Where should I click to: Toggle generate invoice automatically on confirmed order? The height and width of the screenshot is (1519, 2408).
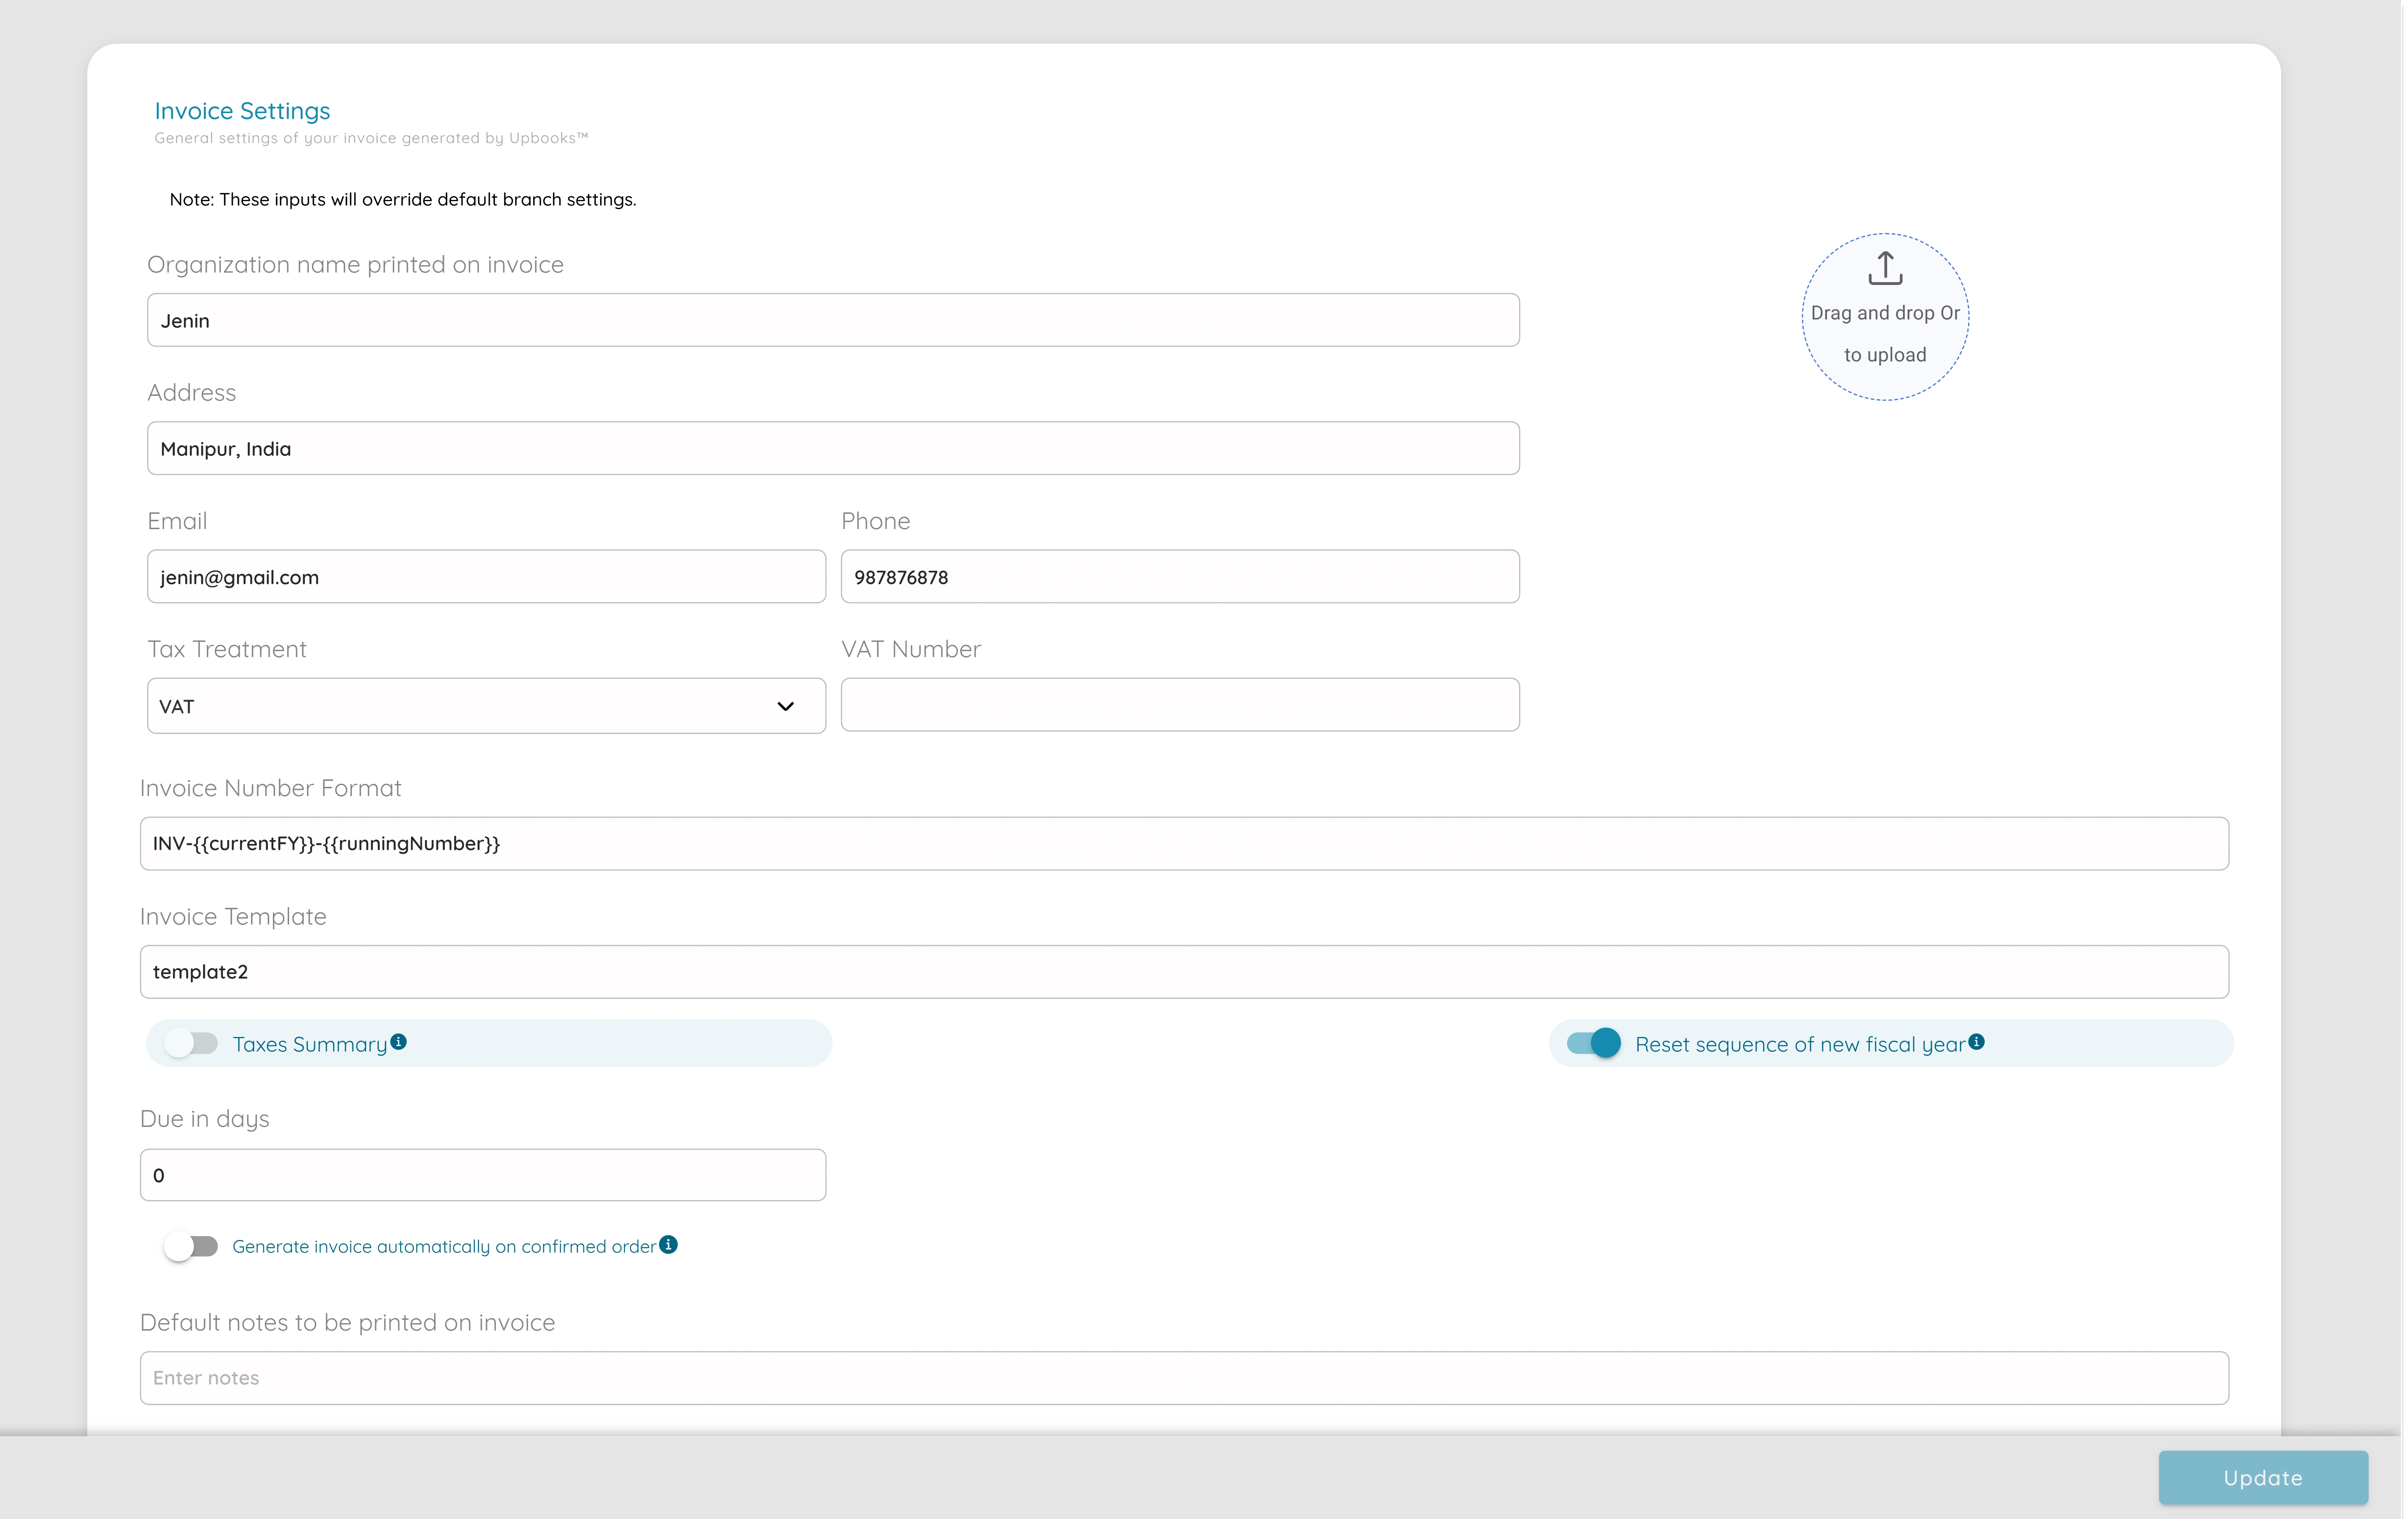point(191,1246)
